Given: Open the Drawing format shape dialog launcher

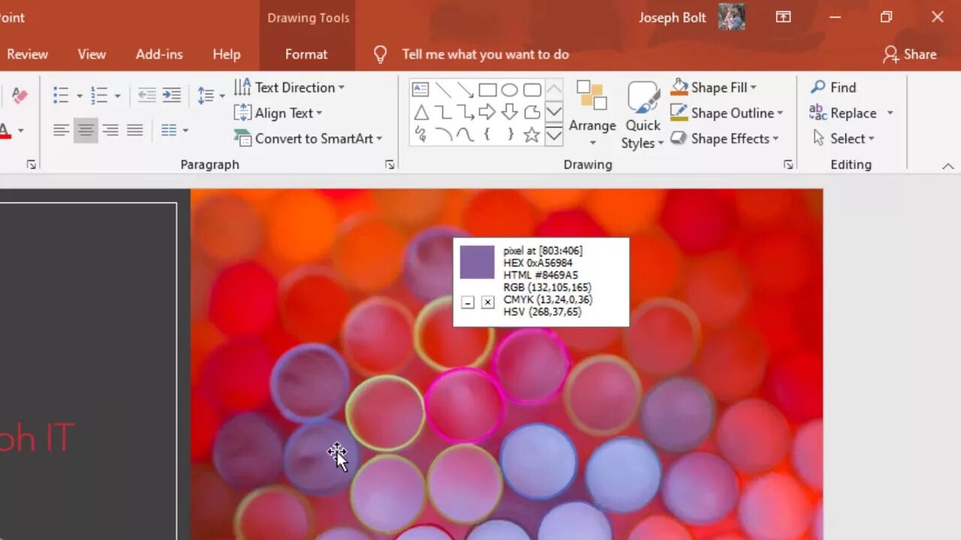Looking at the screenshot, I should pyautogui.click(x=788, y=164).
